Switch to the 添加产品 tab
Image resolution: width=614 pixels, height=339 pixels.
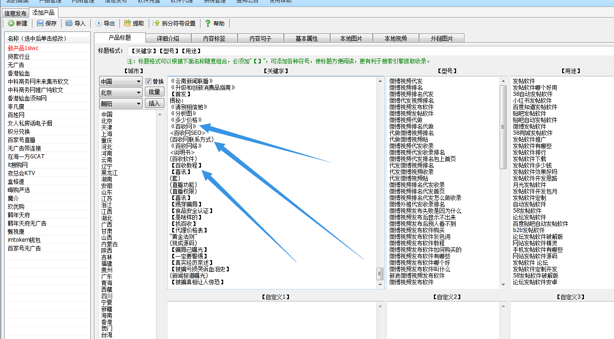[x=43, y=13]
